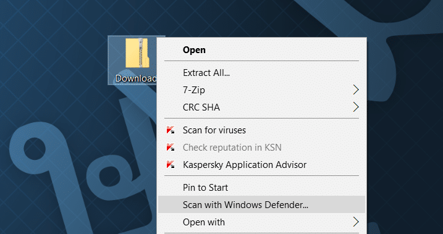
Task: Click Kaspersky icon beside Check reputation in KSN
Action: pyautogui.click(x=171, y=148)
